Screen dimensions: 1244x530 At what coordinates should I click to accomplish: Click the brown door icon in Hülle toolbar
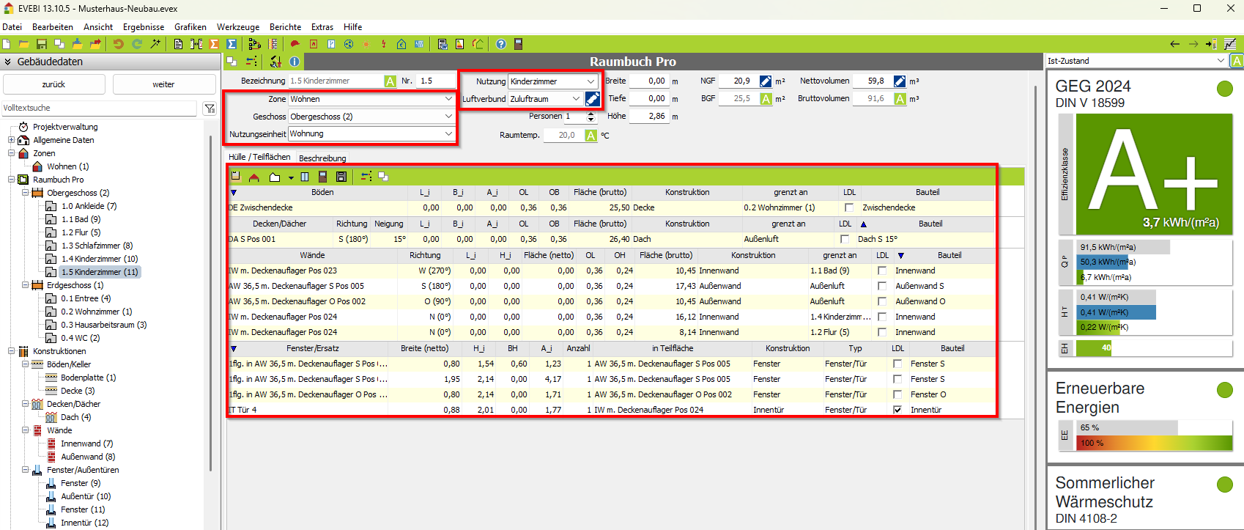coord(322,177)
